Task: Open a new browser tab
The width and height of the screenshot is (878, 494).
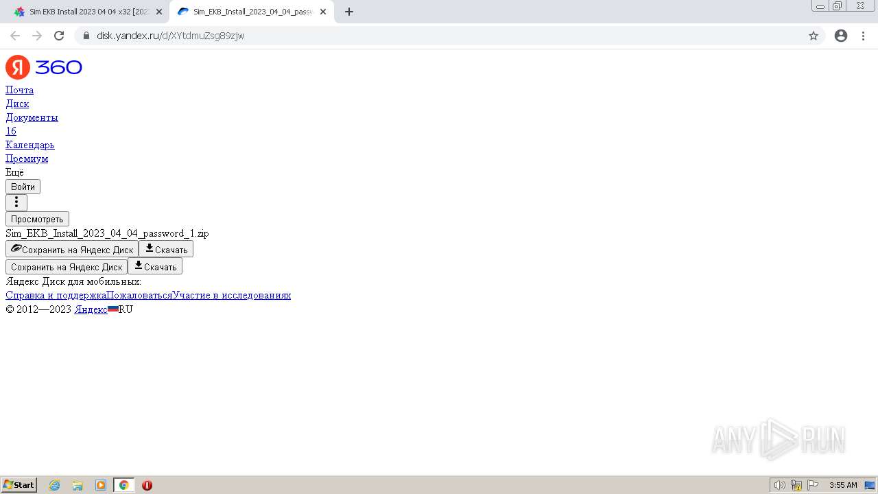Action: coord(349,12)
